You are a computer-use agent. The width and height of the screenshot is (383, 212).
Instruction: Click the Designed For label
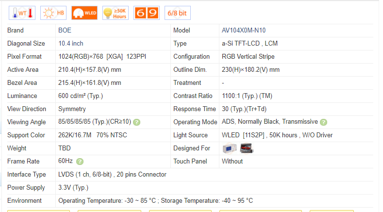(192, 148)
